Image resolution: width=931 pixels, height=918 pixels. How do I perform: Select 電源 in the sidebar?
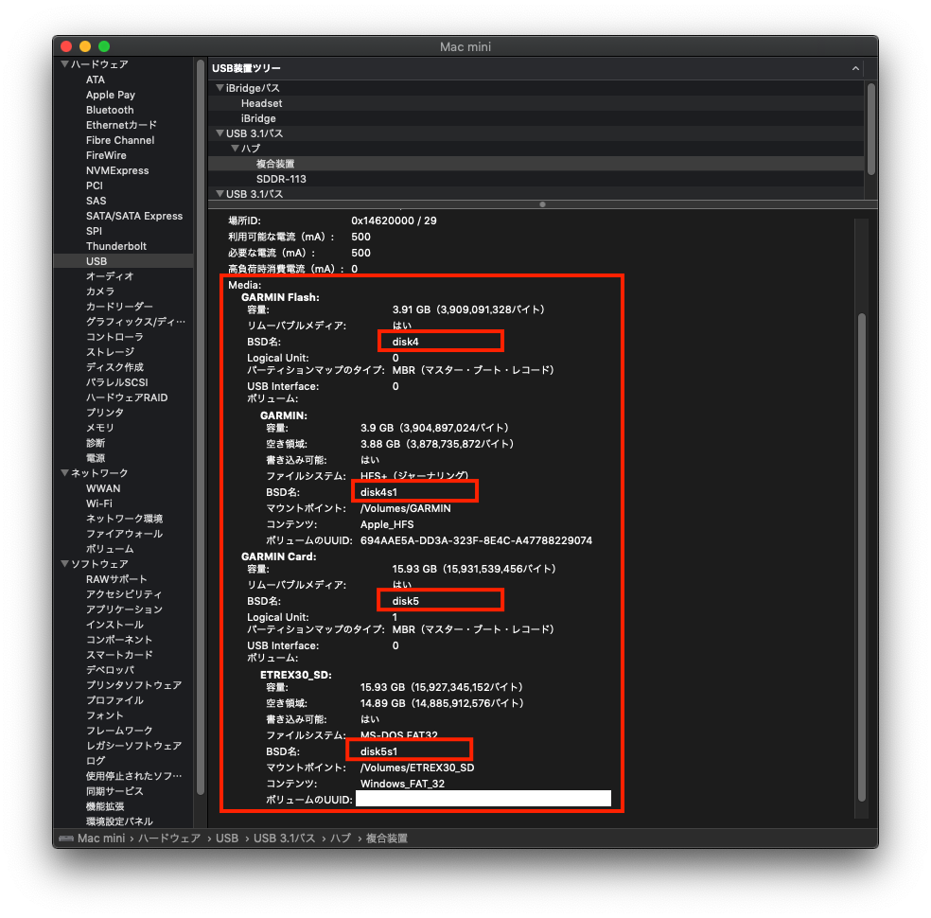95,458
